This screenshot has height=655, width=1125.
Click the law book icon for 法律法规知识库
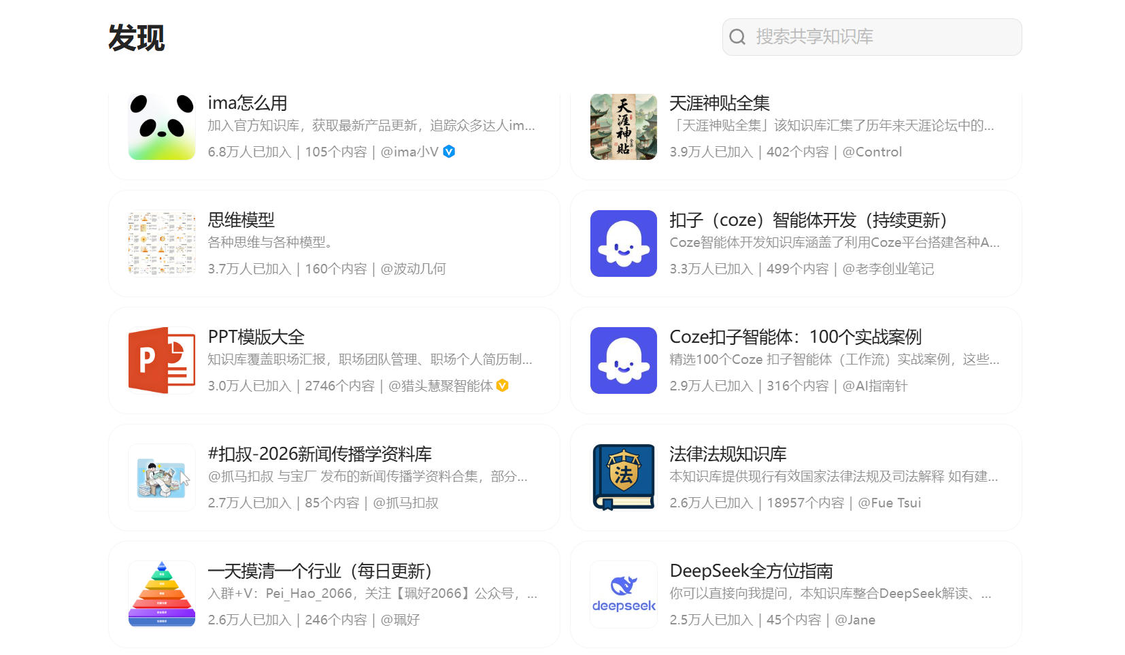tap(623, 477)
